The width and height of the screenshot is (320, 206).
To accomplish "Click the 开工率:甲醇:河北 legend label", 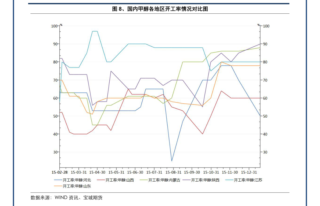I will [x=77, y=180].
